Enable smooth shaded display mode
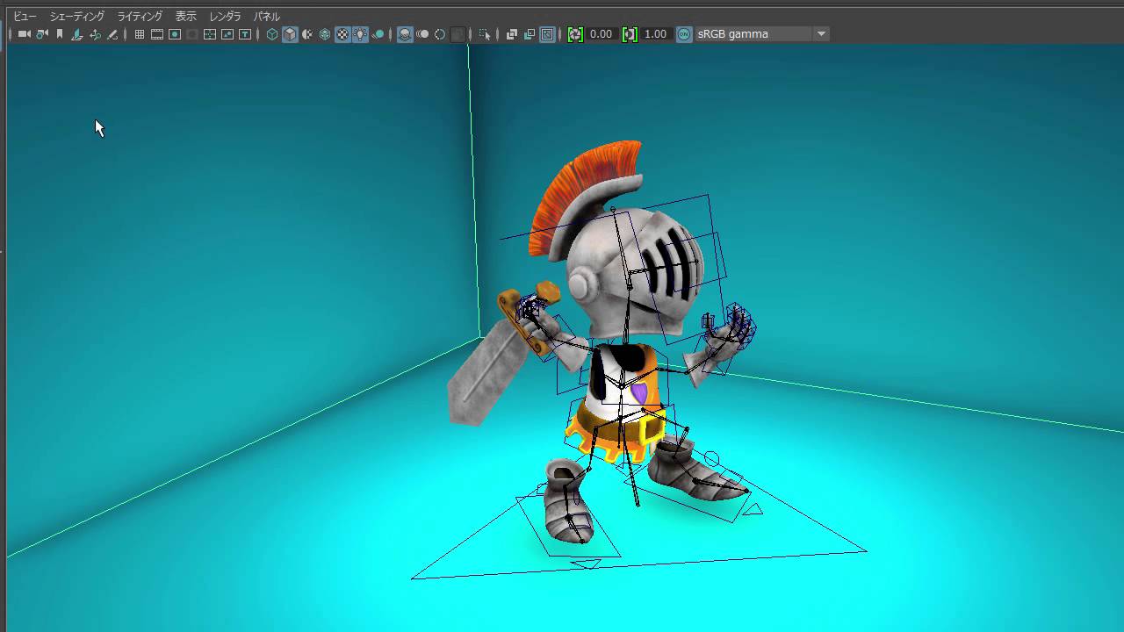 tap(288, 34)
